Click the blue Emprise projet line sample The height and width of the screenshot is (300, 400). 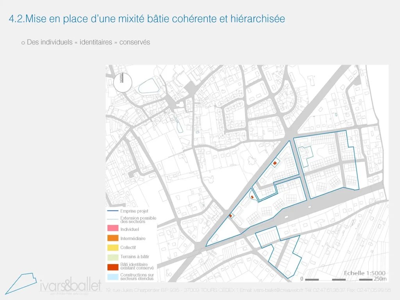112,211
